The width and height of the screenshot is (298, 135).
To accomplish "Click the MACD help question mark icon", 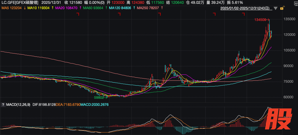I will [3, 104].
